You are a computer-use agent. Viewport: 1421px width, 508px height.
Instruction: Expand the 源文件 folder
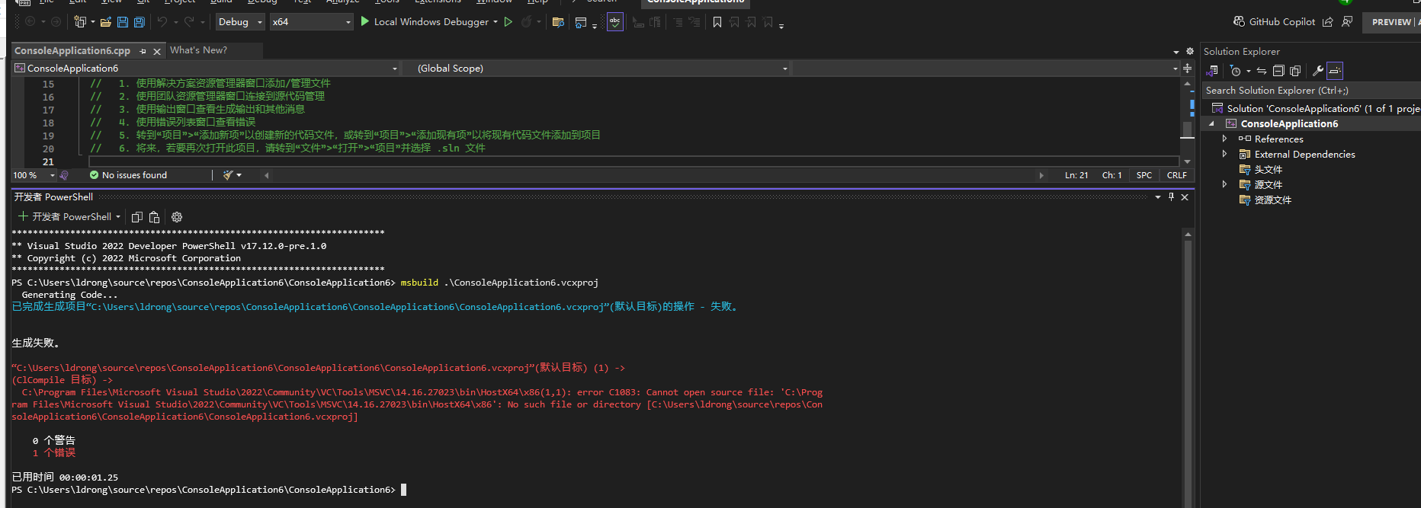pos(1224,184)
